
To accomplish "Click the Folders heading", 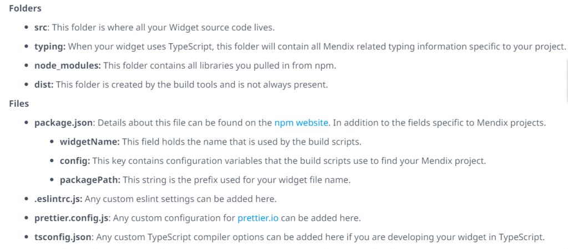I will [x=25, y=9].
